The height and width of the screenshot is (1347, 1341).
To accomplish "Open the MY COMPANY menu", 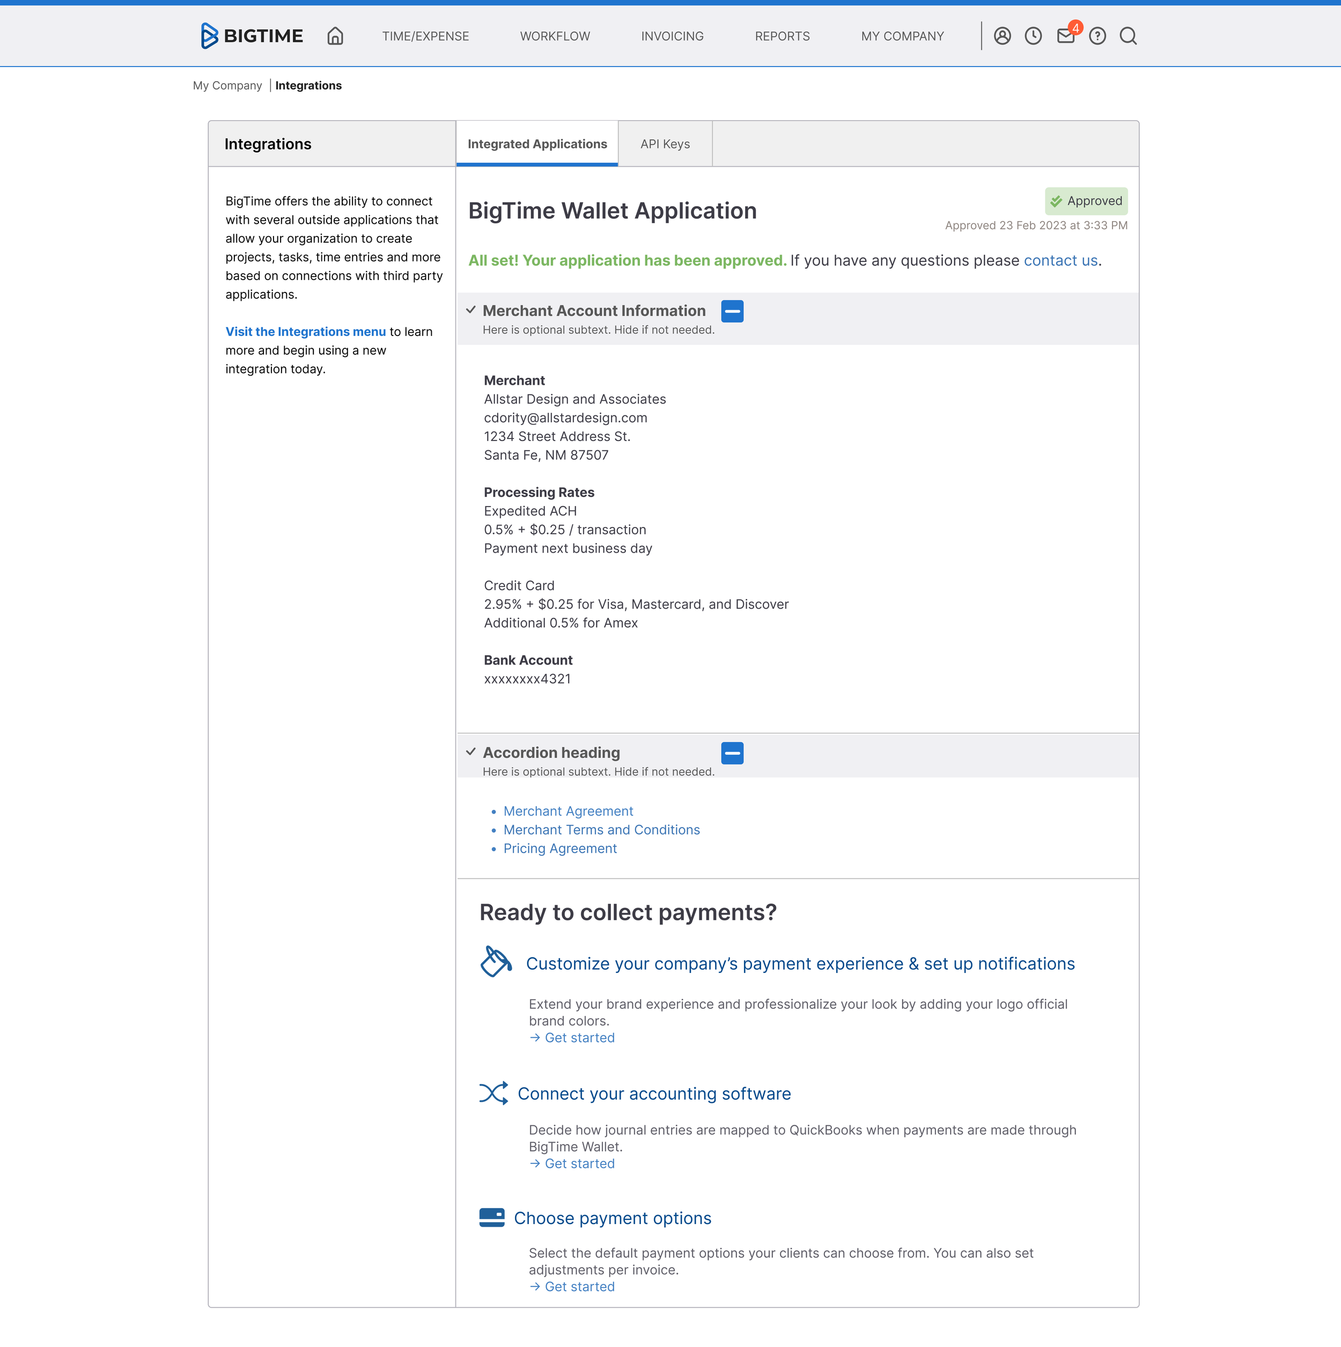I will click(902, 36).
